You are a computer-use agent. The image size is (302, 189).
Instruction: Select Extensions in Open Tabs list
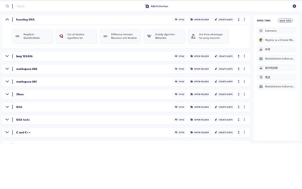click(x=277, y=31)
